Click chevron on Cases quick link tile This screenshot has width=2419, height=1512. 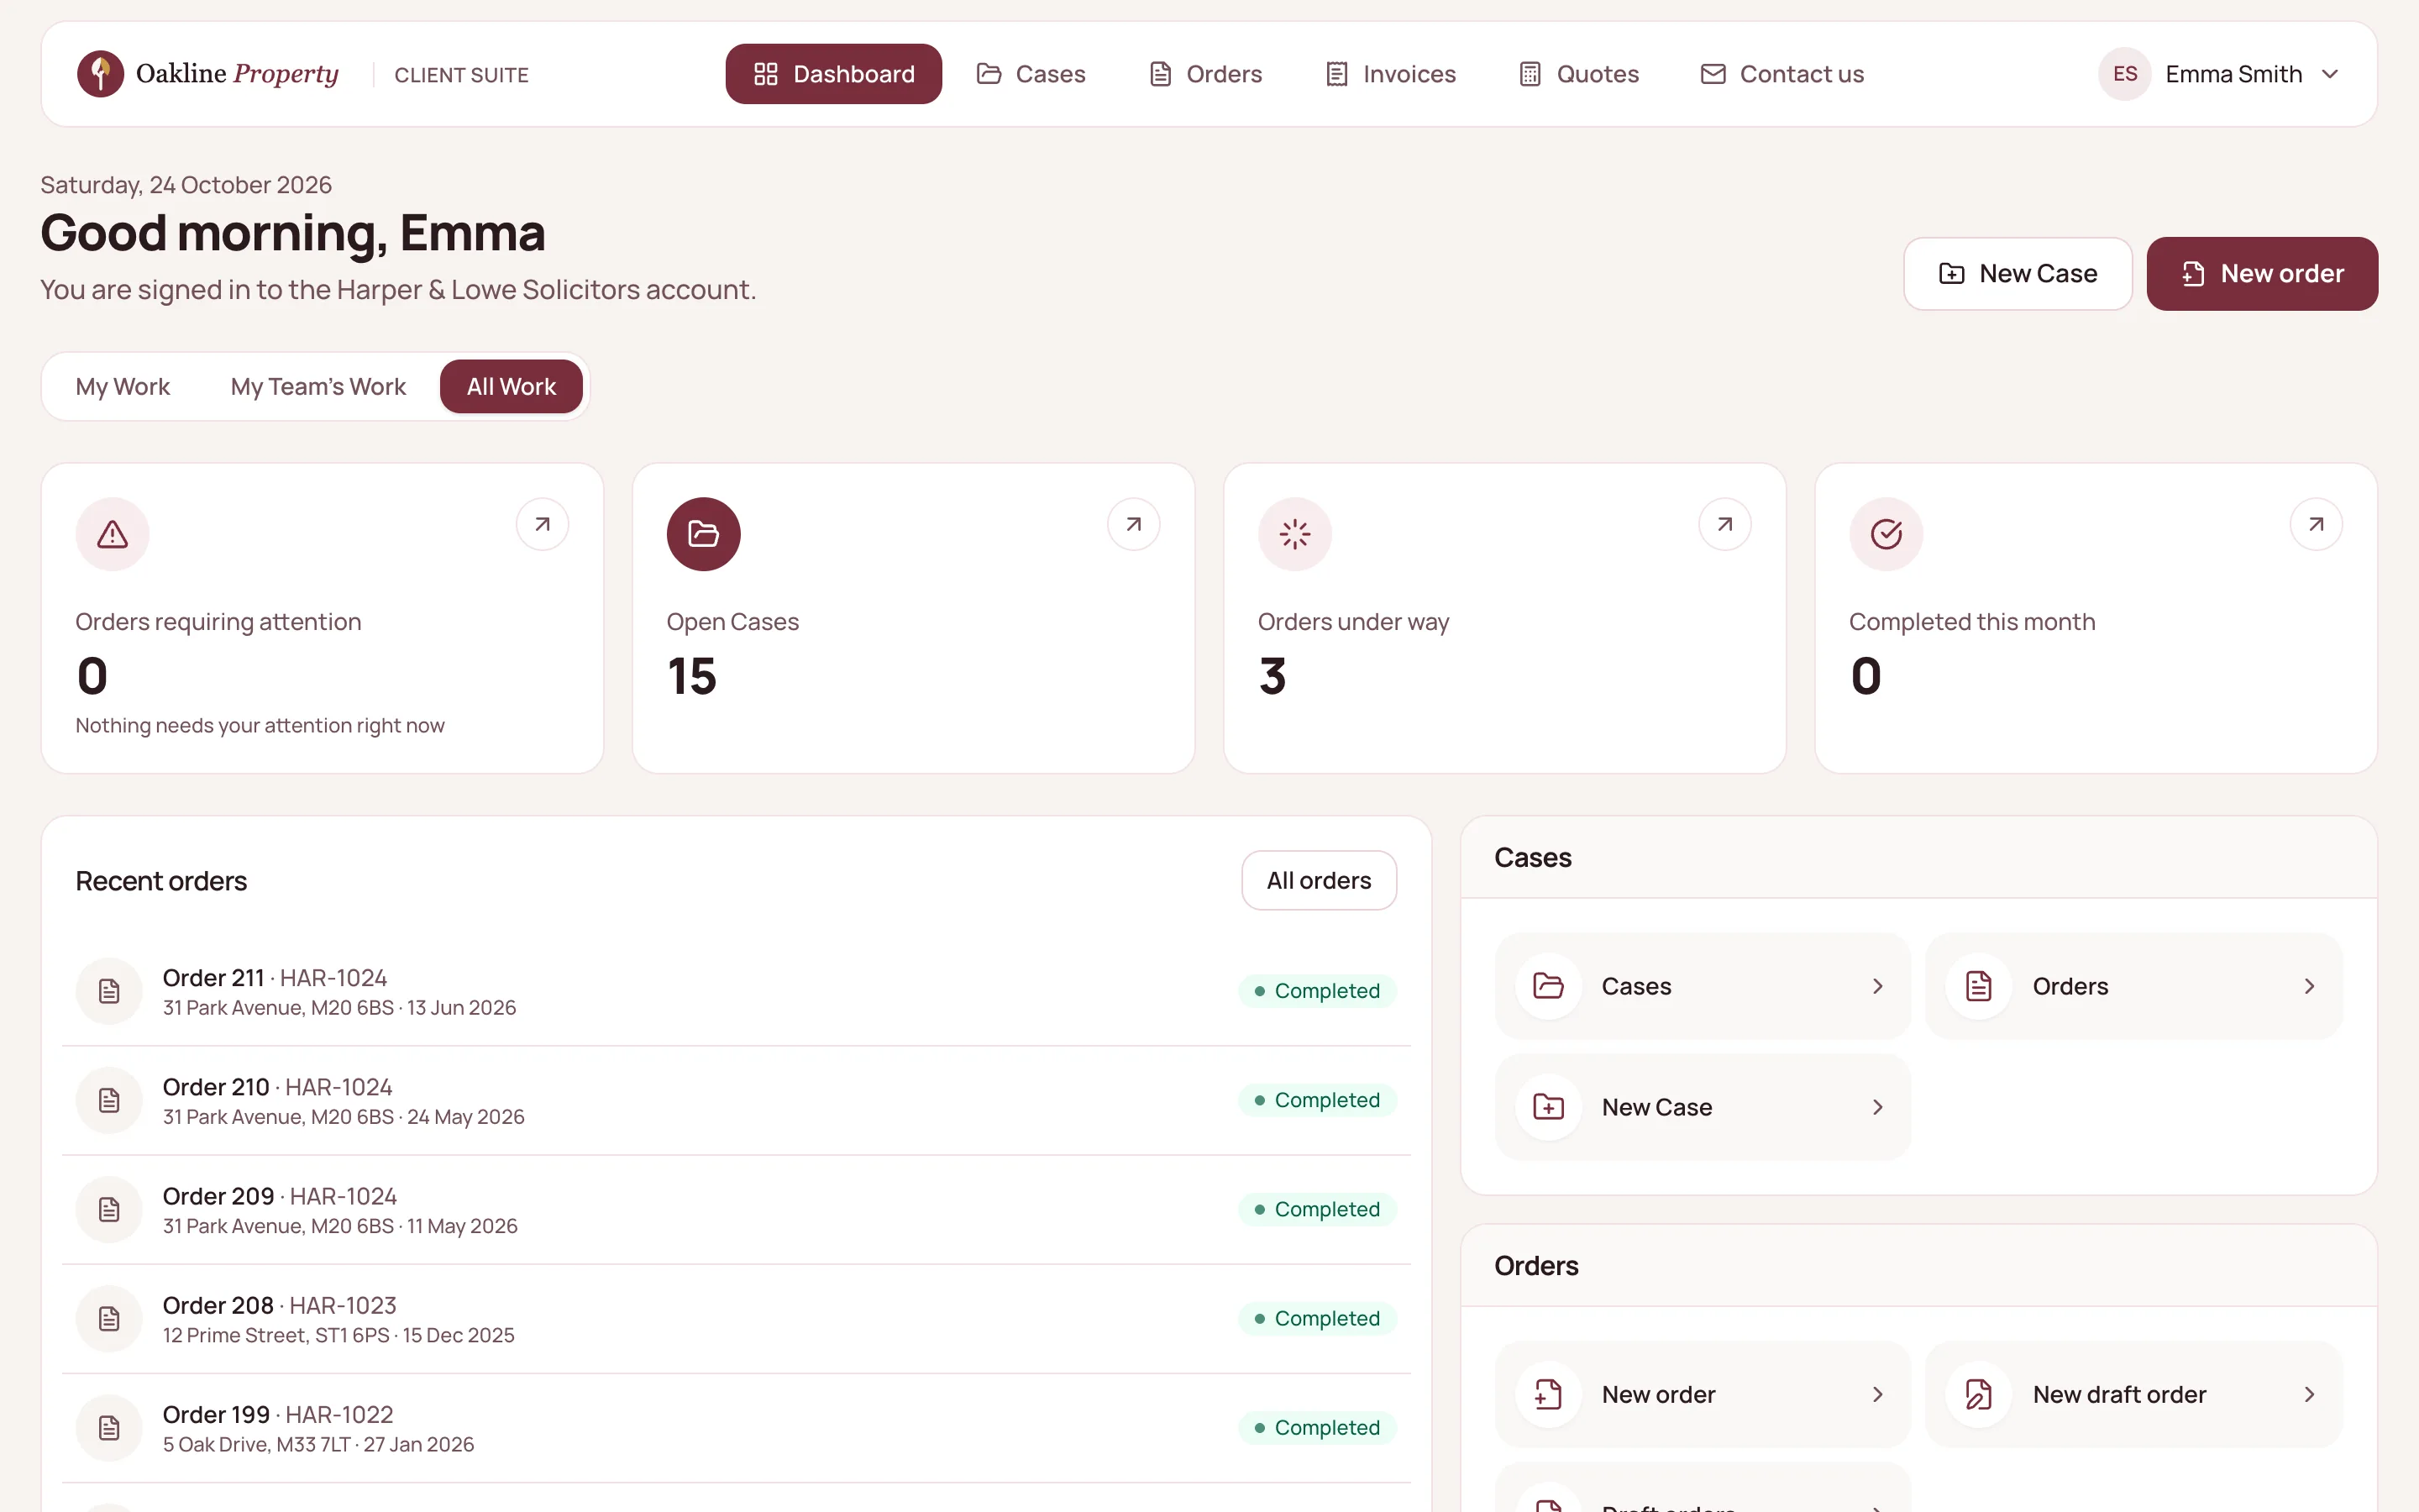[1877, 986]
